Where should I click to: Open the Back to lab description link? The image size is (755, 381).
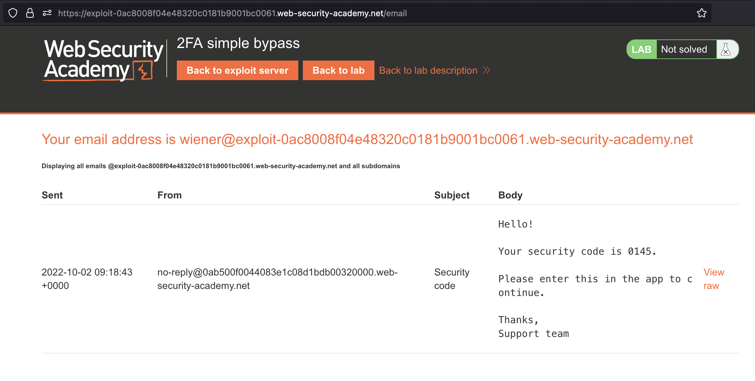[428, 70]
